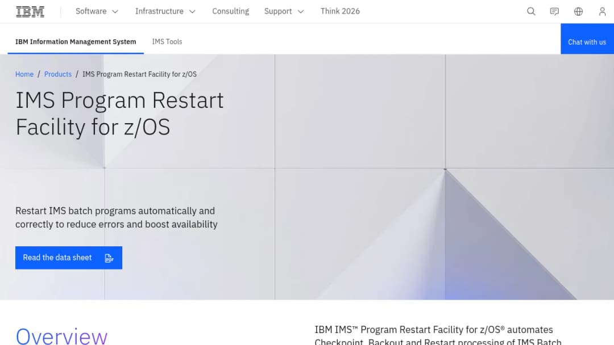Open the Consulting menu item
The image size is (614, 345).
click(x=231, y=11)
